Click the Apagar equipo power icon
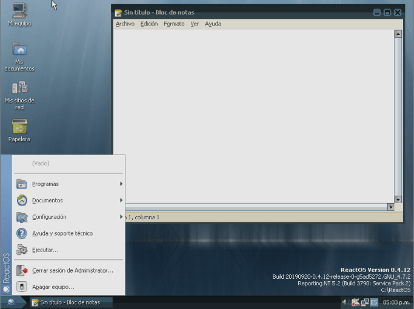 [22, 287]
